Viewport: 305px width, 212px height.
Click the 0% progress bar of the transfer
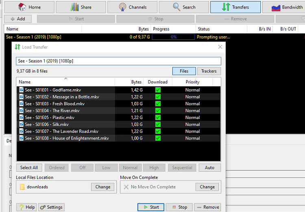point(173,37)
